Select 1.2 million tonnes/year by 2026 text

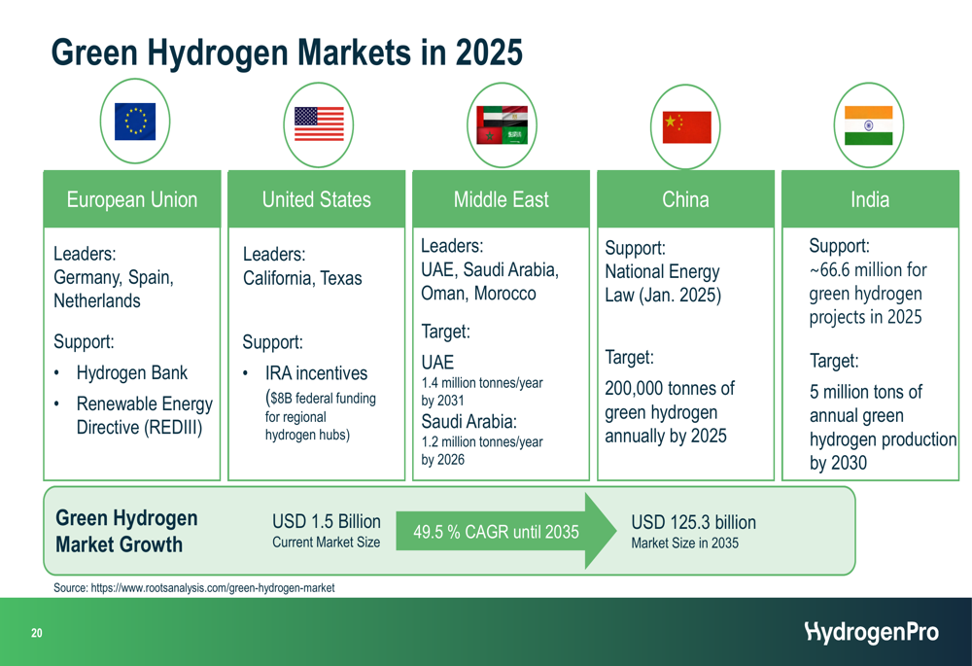(482, 451)
